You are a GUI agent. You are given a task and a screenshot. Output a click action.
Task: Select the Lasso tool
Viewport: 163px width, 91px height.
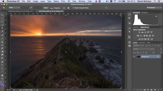[x=2, y=21]
